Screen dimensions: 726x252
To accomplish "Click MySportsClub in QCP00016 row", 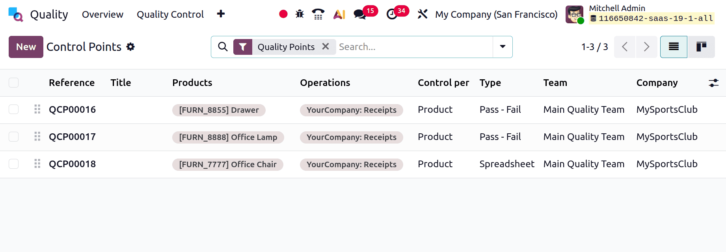I will (667, 110).
